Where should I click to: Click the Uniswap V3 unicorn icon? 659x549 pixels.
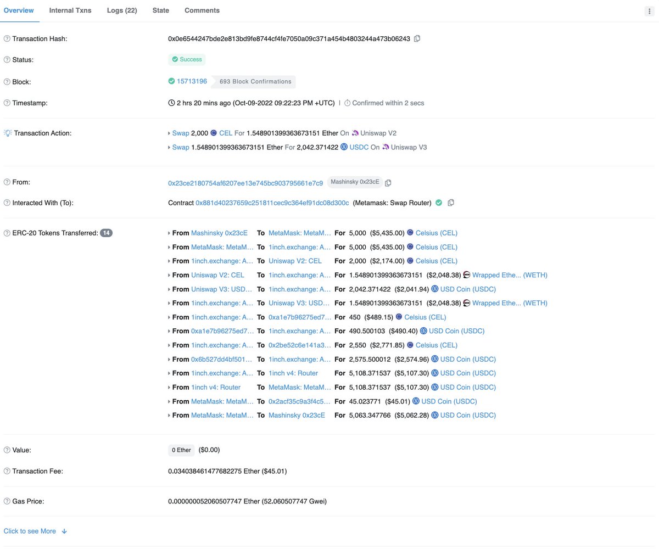coord(386,147)
